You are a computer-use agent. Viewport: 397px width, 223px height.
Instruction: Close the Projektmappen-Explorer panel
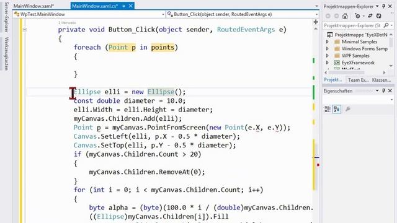coord(390,6)
